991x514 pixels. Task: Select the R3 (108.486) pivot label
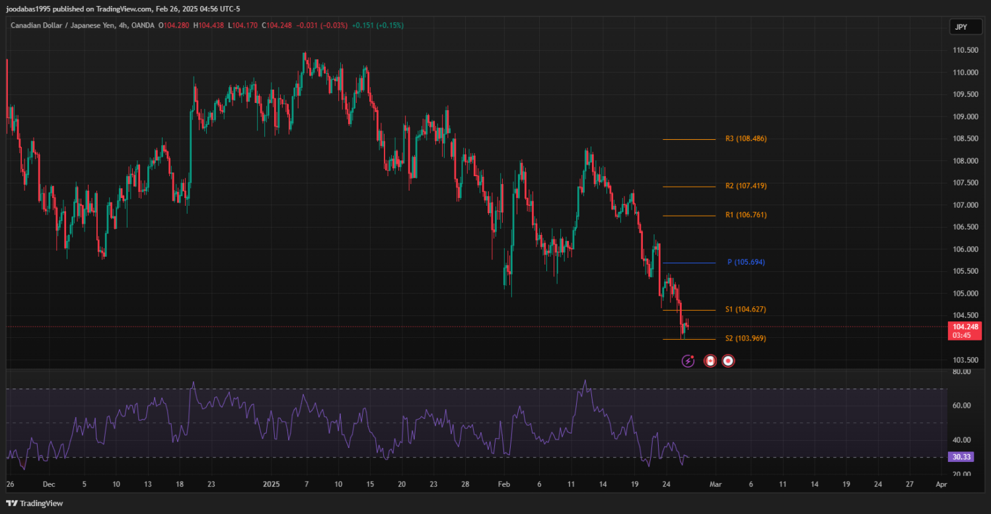[x=746, y=139]
